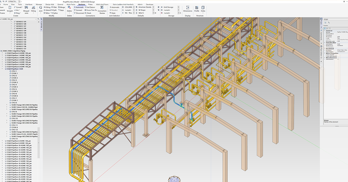Select CYLI 1 tree item

click(14, 71)
